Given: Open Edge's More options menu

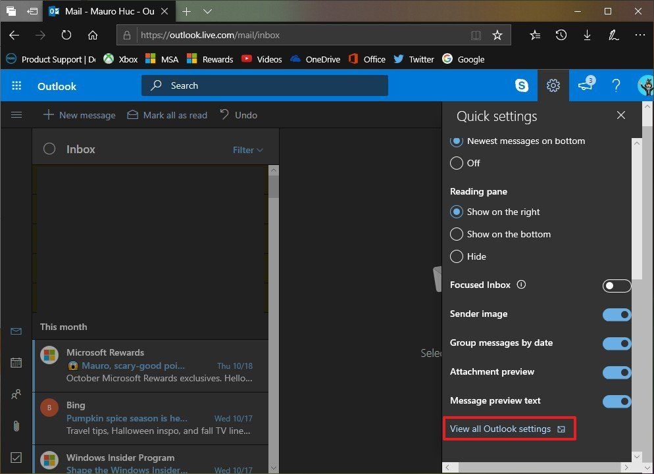Looking at the screenshot, I should pos(640,35).
